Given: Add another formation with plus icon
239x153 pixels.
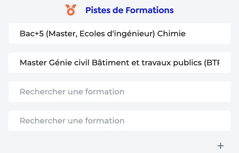Looking at the screenshot, I should point(221,145).
